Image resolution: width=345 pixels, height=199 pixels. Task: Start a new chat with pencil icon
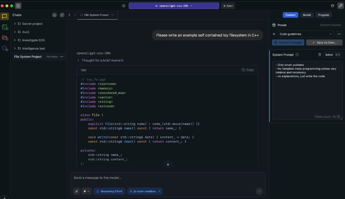coord(62,15)
